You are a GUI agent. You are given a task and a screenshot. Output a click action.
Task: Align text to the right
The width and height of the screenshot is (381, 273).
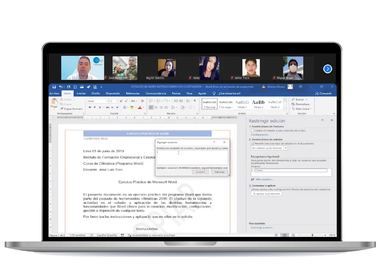click(x=161, y=107)
